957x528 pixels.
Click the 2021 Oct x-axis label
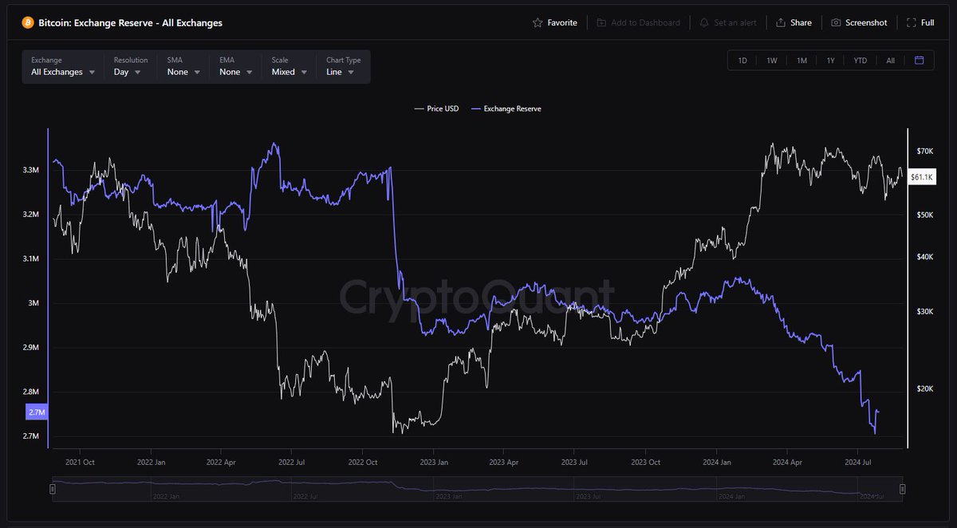pos(81,462)
